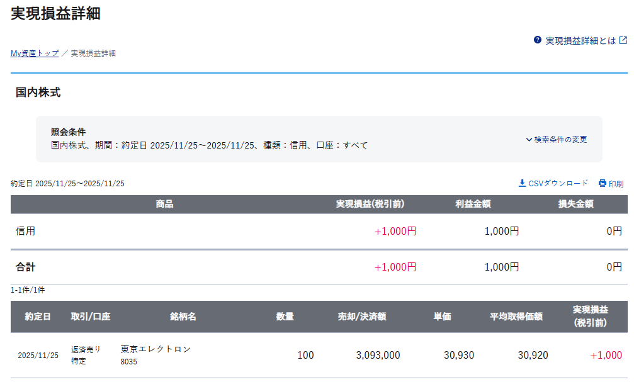Expand the 検索条件の変更 chevron
This screenshot has height=382, width=634.
click(529, 140)
